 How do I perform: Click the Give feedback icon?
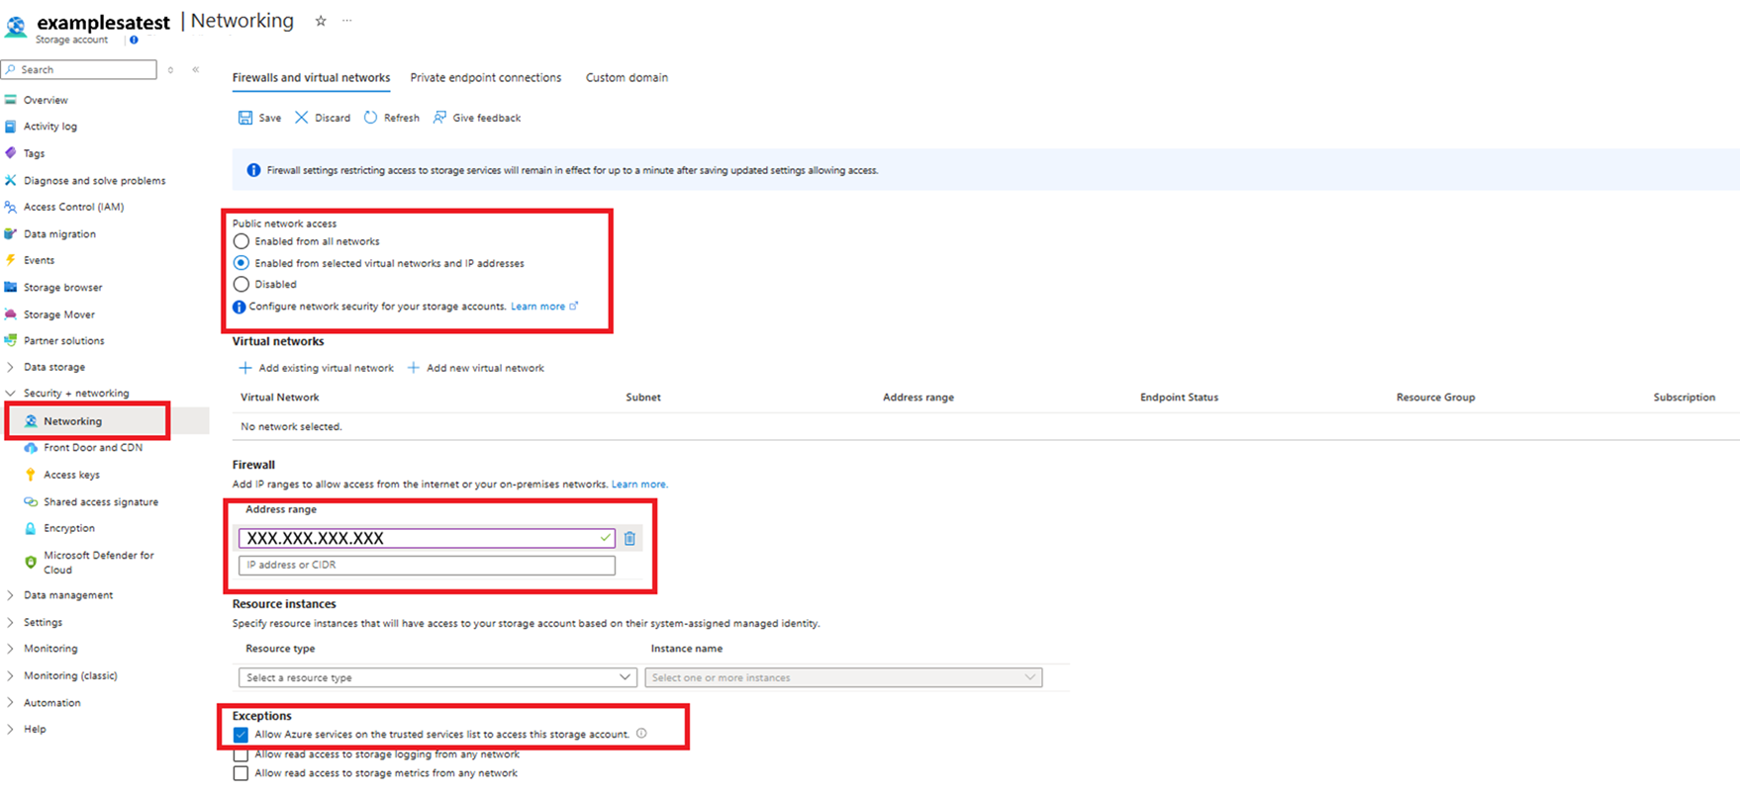[439, 118]
